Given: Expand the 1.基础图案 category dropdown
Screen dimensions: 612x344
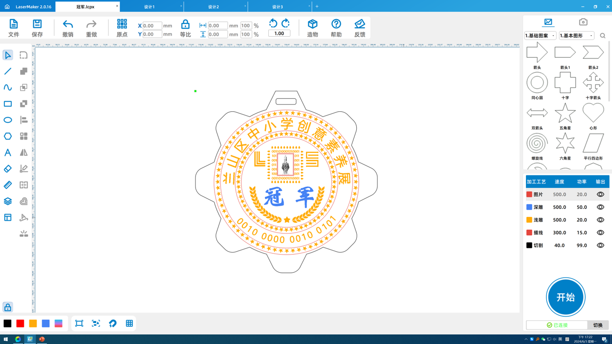Looking at the screenshot, I should click(x=540, y=36).
